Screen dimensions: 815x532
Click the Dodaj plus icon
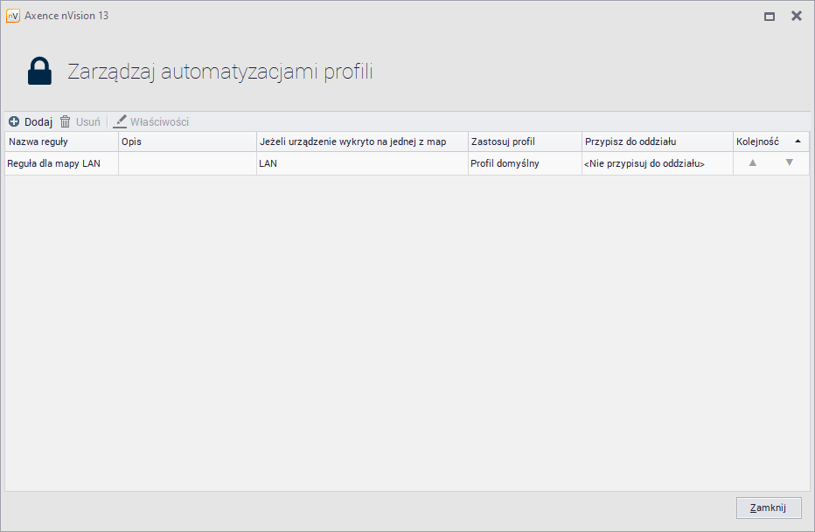(x=14, y=122)
